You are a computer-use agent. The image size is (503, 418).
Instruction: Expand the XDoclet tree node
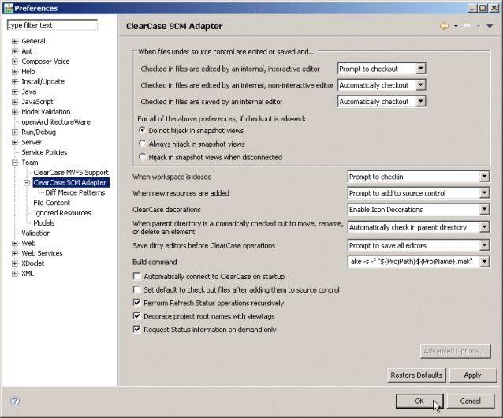coord(15,263)
